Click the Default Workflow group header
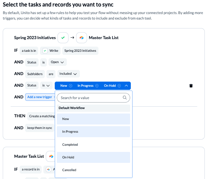The height and width of the screenshot is (179, 211). 93,108
